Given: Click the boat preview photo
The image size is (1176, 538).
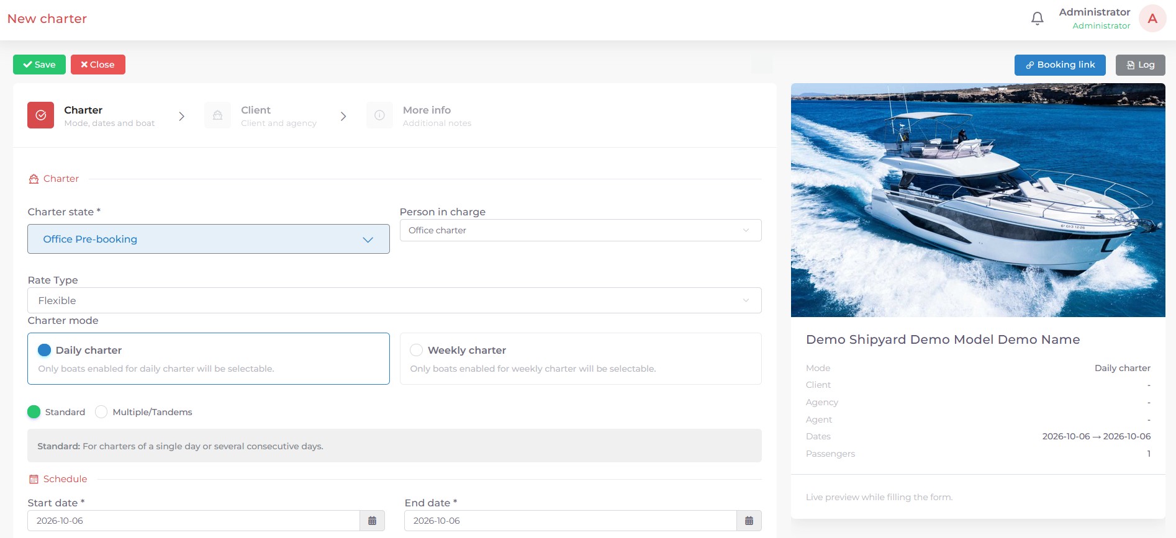Looking at the screenshot, I should click(978, 200).
